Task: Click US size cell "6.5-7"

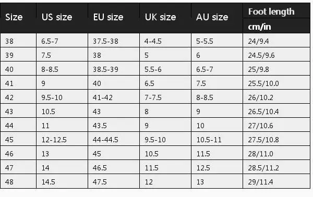Action: coord(62,40)
